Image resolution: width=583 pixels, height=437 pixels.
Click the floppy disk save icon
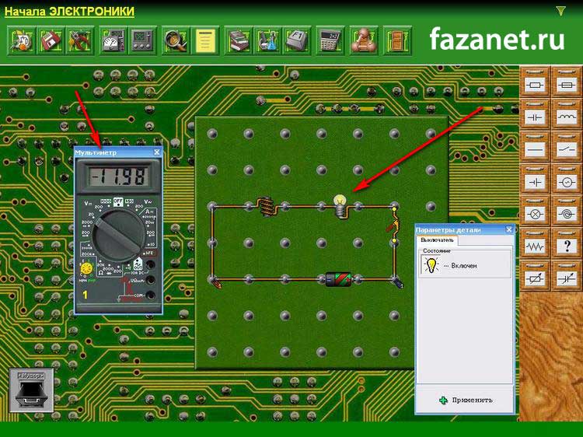tap(51, 40)
